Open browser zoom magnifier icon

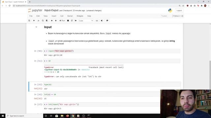tap(179, 6)
